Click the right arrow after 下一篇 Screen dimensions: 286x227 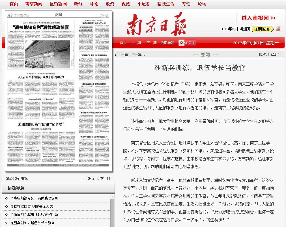pyautogui.click(x=144, y=55)
